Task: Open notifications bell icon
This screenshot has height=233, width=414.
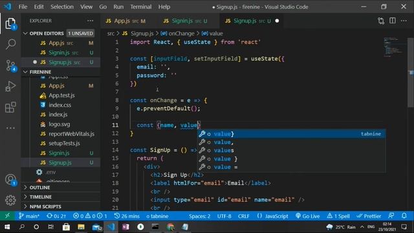Action: coord(404,216)
